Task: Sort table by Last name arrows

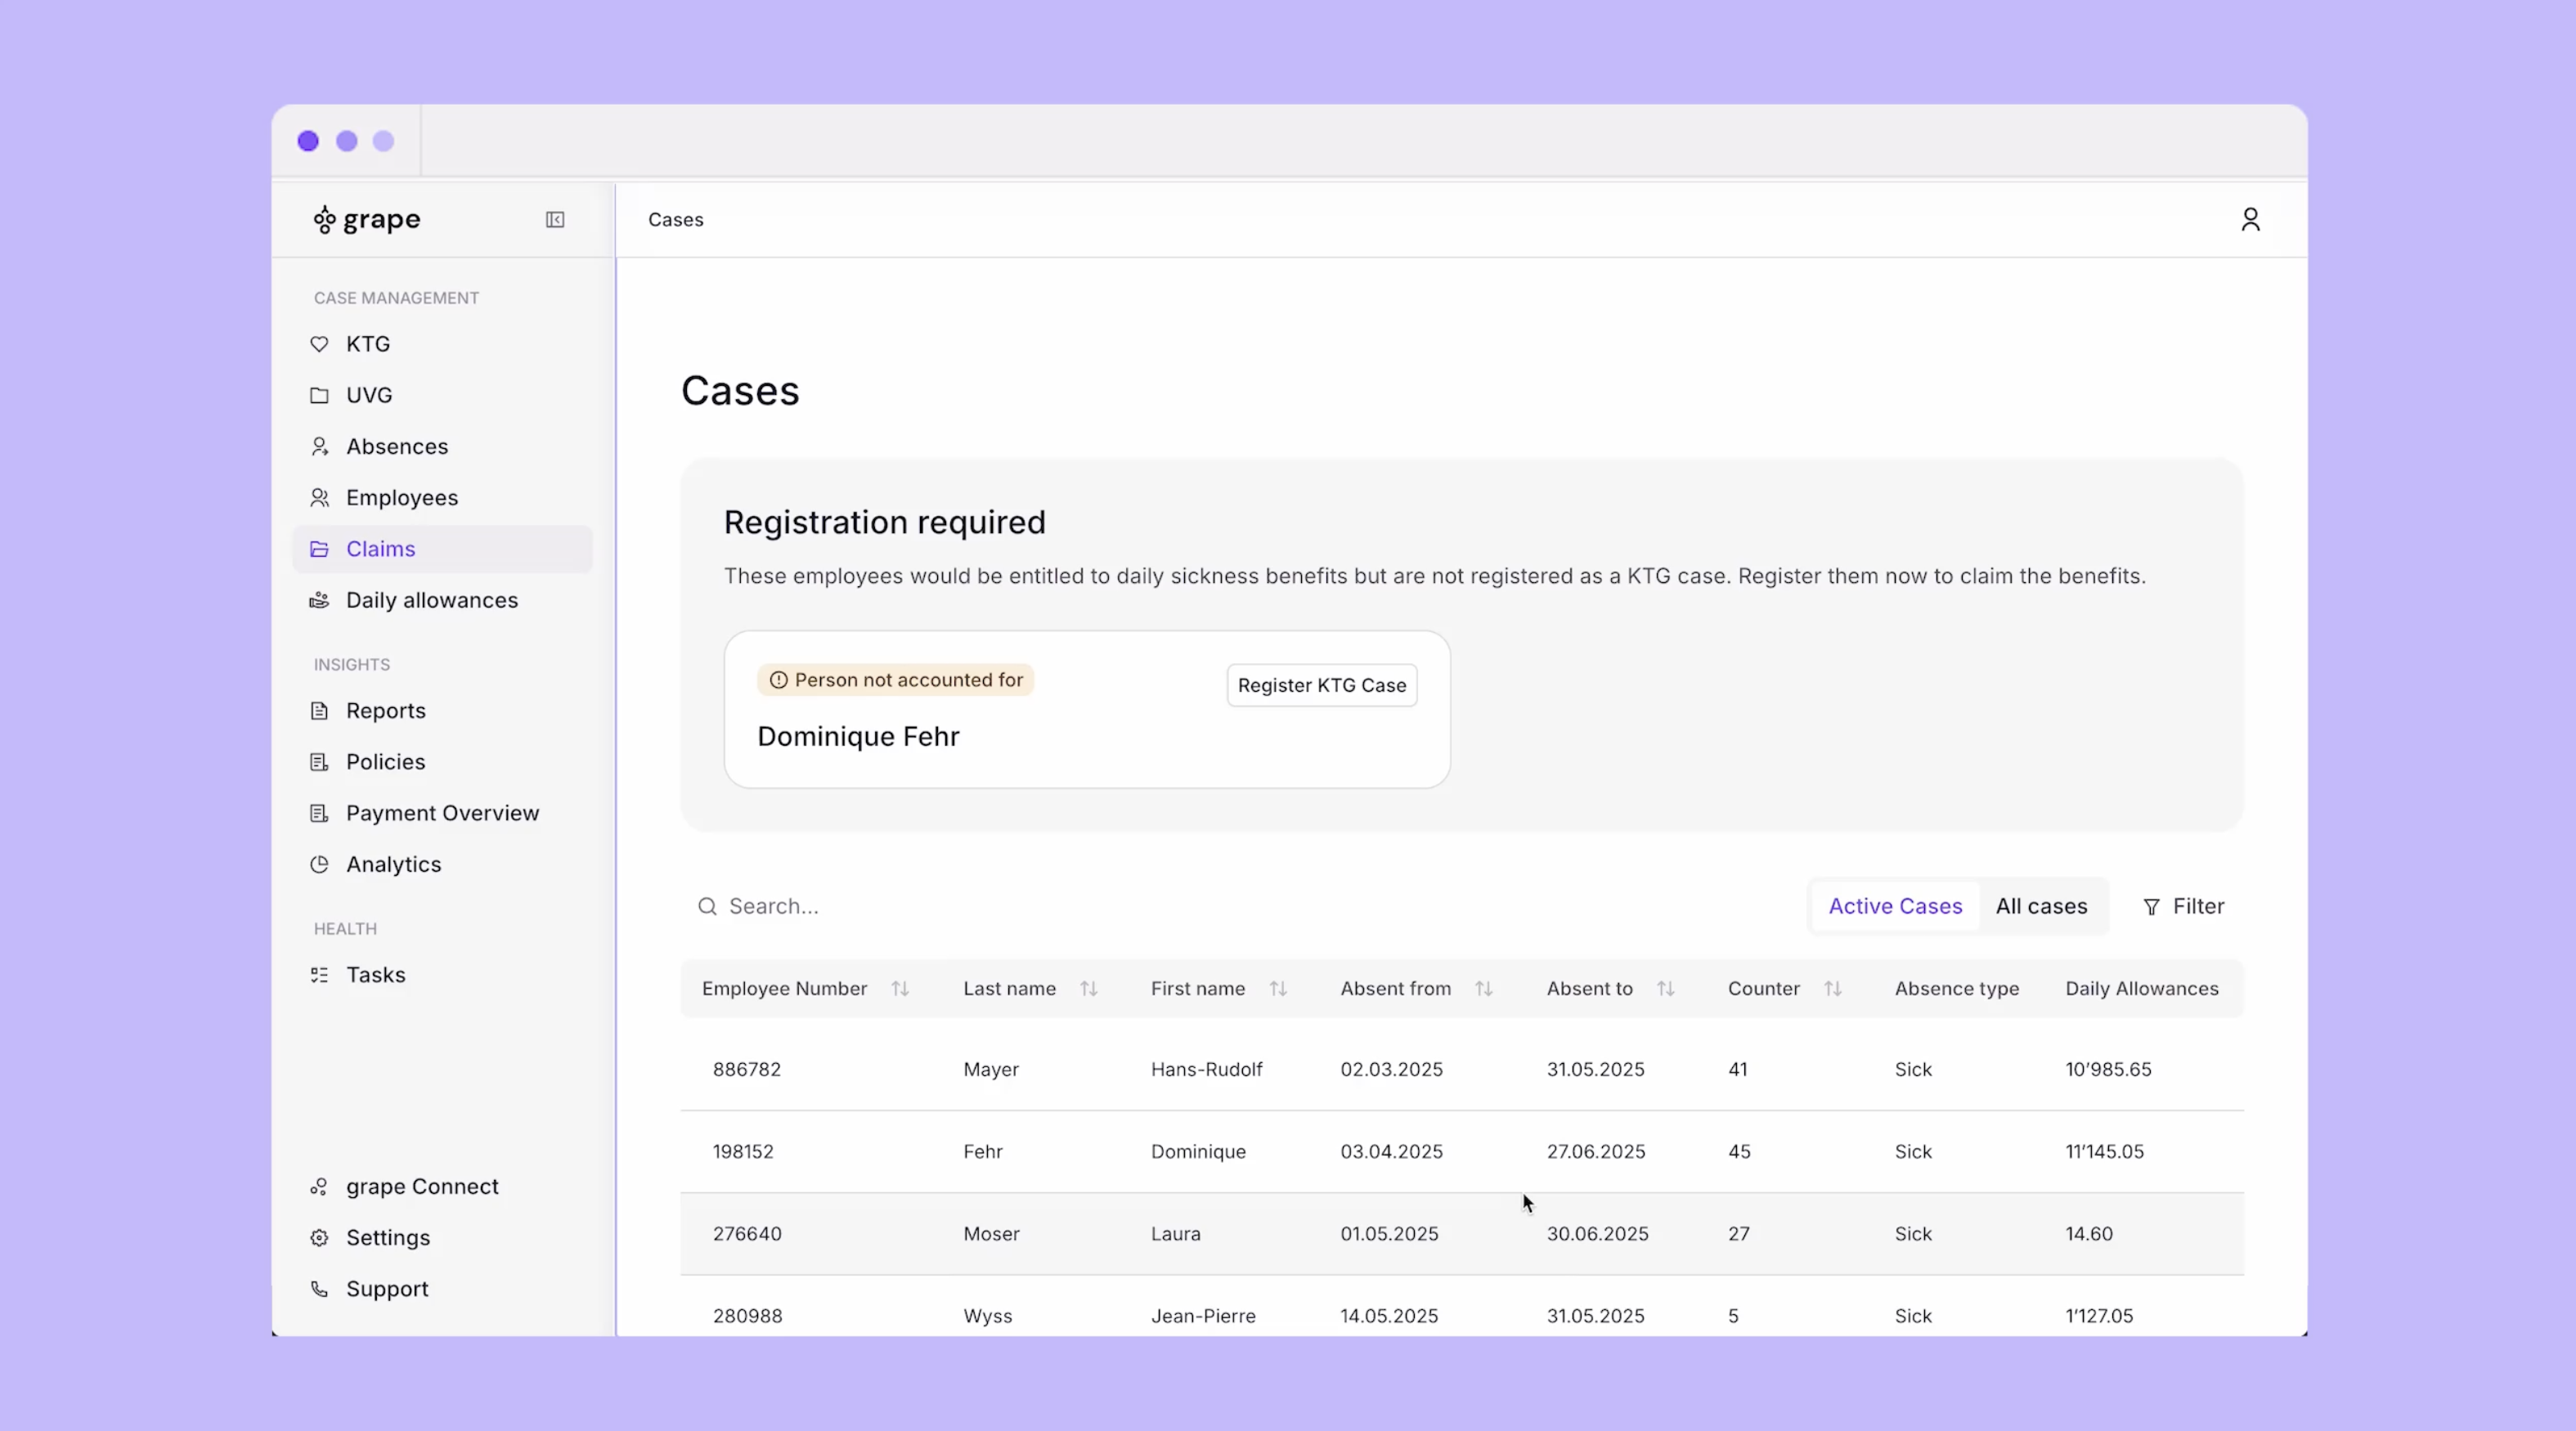Action: click(1089, 989)
